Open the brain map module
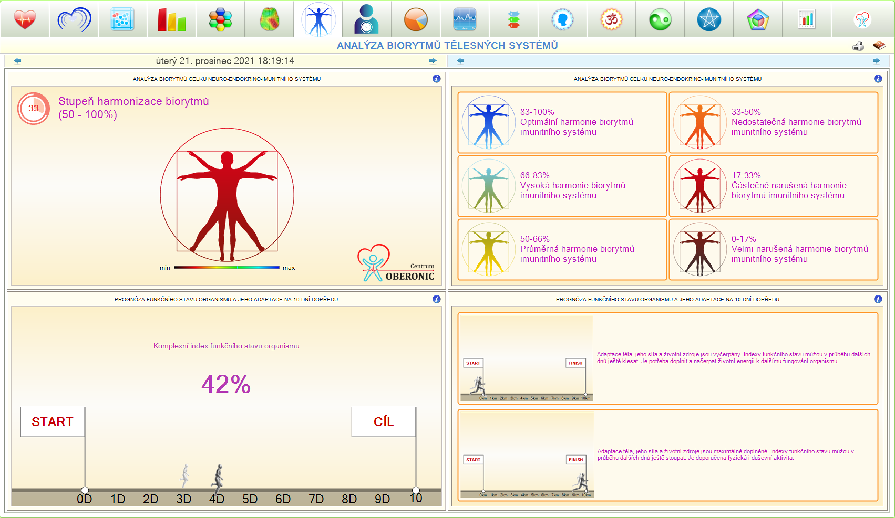895x518 pixels. click(x=269, y=19)
